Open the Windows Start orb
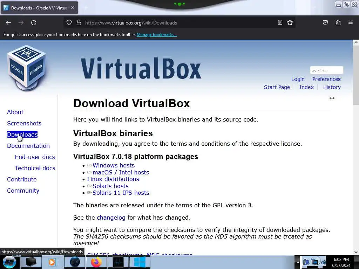 [x=9, y=262]
